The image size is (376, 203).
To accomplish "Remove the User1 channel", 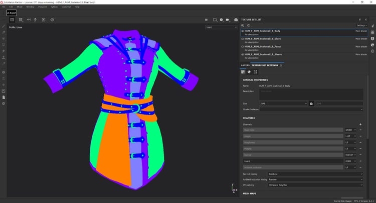I will click(360, 161).
